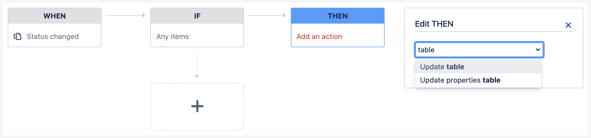The width and height of the screenshot is (591, 138).
Task: Expand the action dropdown chevron
Action: point(538,50)
